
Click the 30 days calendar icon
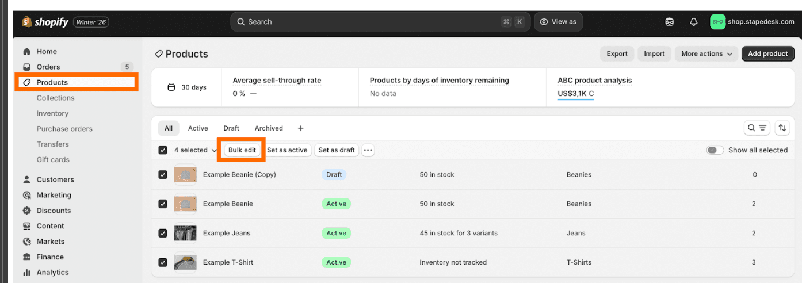click(171, 87)
